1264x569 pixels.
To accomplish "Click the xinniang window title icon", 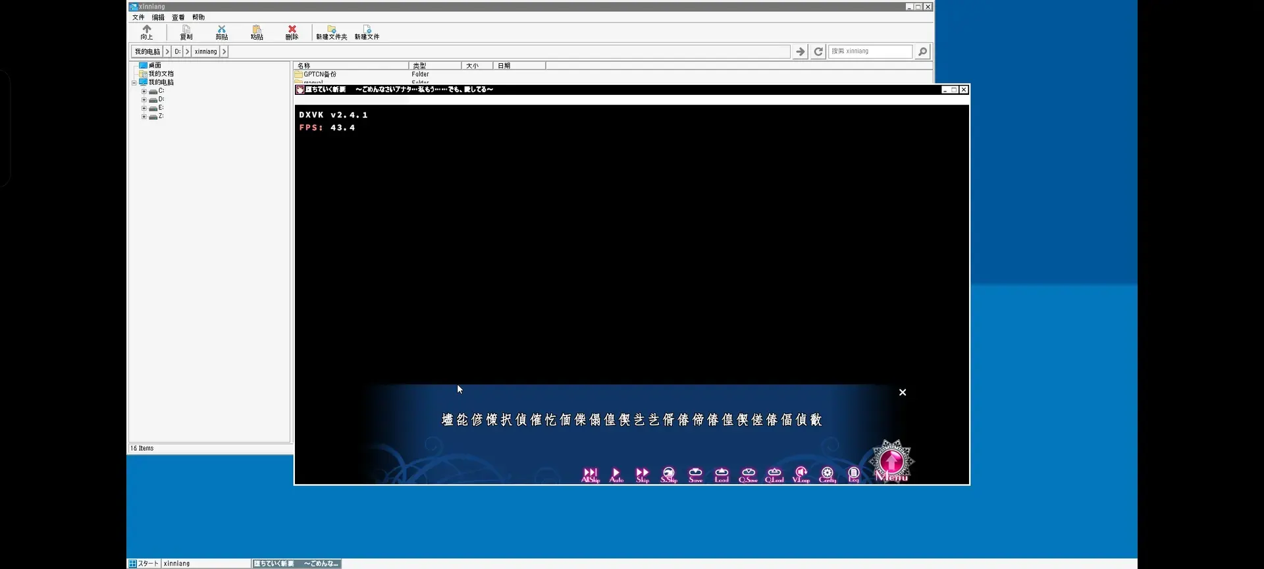I will point(134,7).
